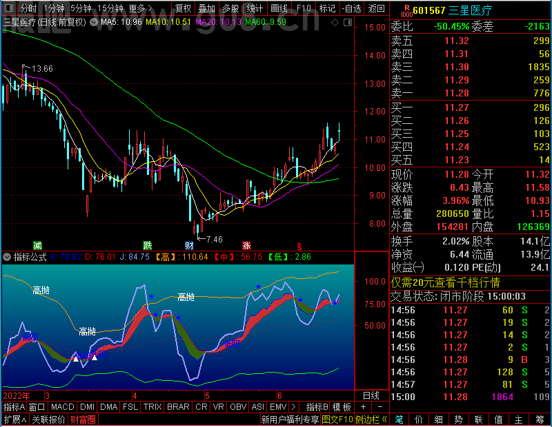Click the R1000 badge beside stock code

point(406,11)
